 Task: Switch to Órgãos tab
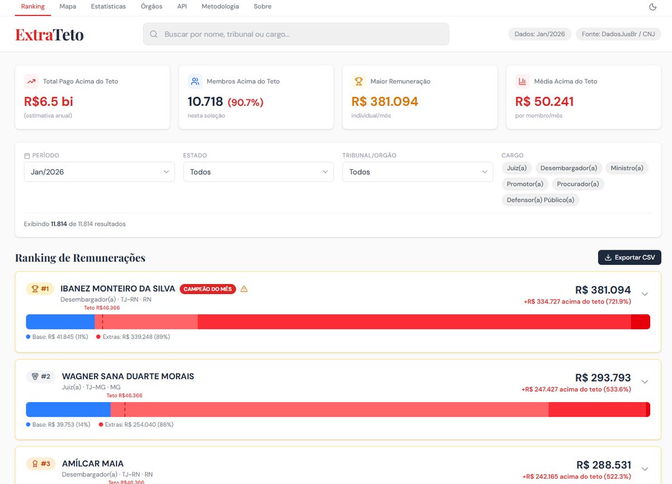(152, 7)
